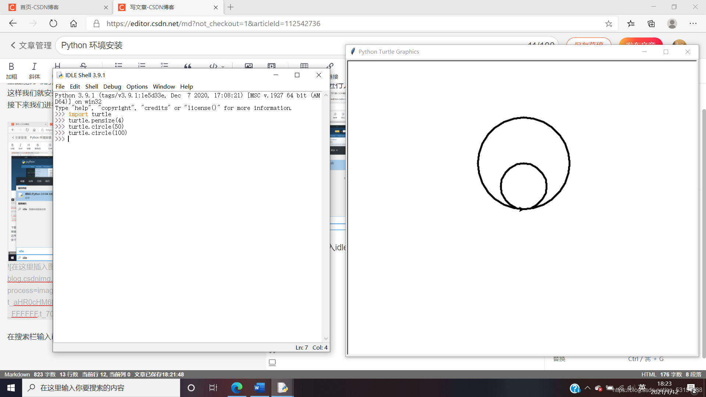Screen dimensions: 706x397
Task: Click the turtle drawing canvas
Action: pyautogui.click(x=522, y=208)
